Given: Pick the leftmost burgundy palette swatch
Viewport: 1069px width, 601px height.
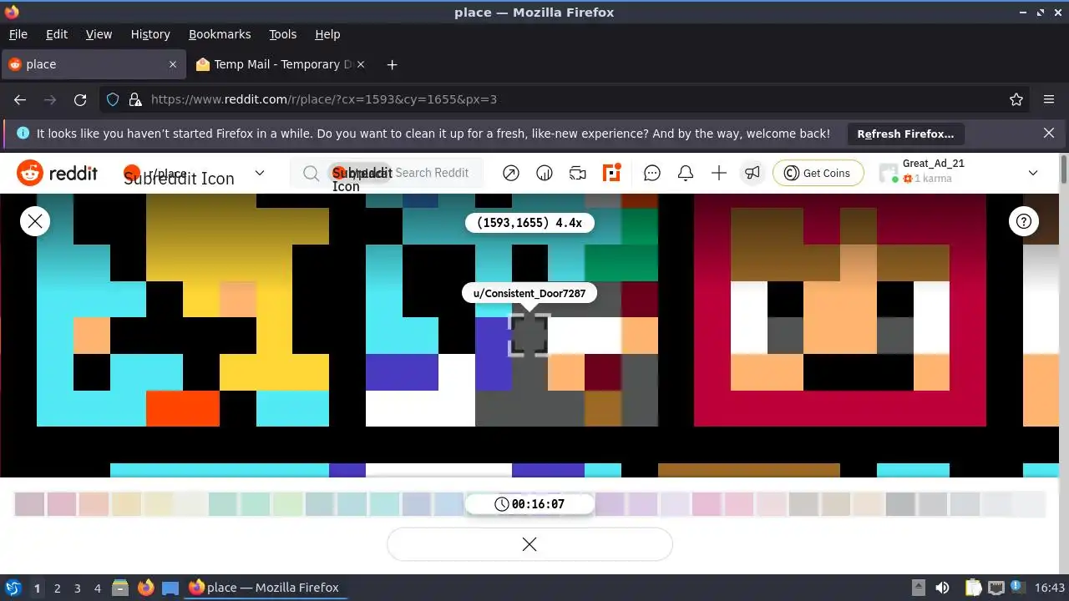Looking at the screenshot, I should [x=29, y=504].
